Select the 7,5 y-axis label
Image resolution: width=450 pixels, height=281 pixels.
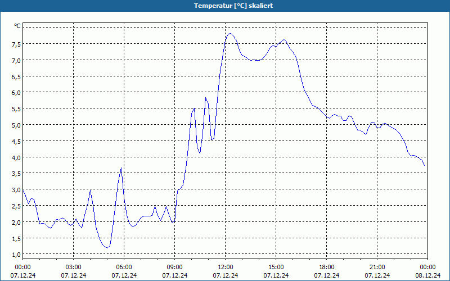(16, 44)
